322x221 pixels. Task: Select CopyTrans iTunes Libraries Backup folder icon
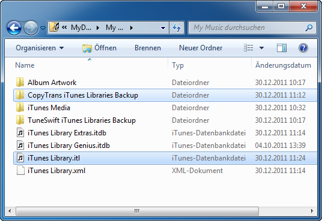(20, 95)
